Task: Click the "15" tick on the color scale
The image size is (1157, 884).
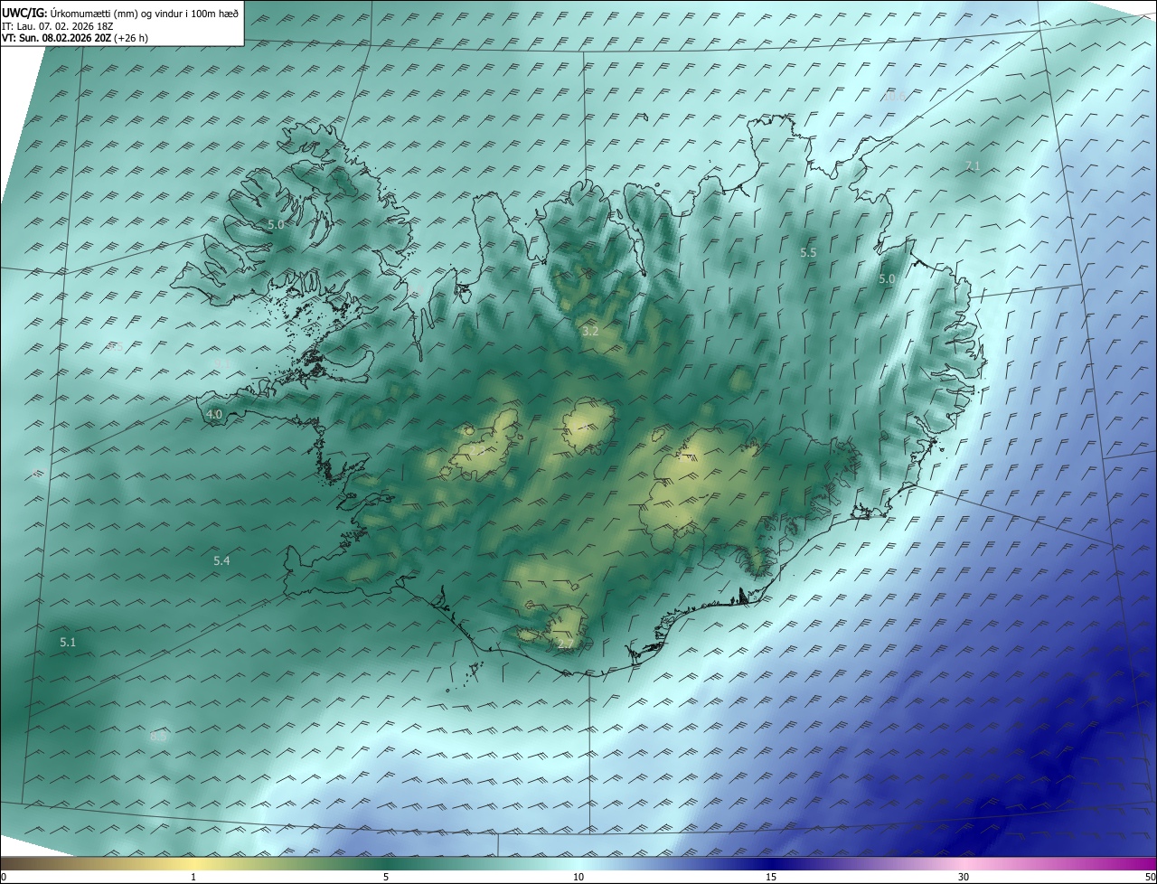Action: tap(771, 877)
